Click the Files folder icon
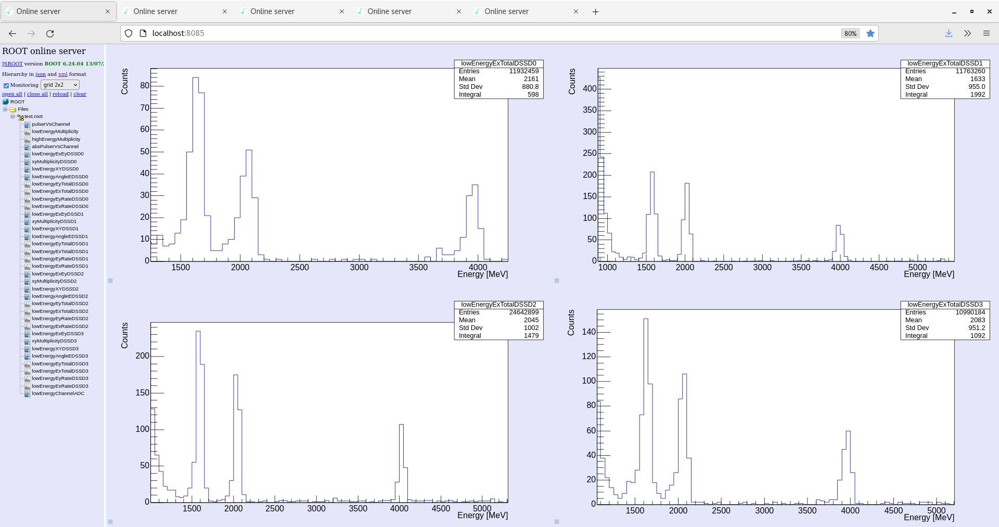Image resolution: width=999 pixels, height=527 pixels. [x=12, y=109]
